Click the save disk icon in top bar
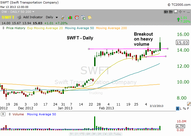Image resolution: width=191 pixels, height=136 pixels. (176, 12)
